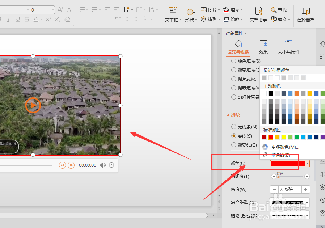Justify the text alignment
Viewport: 325px width, 228px height.
[x=109, y=19]
